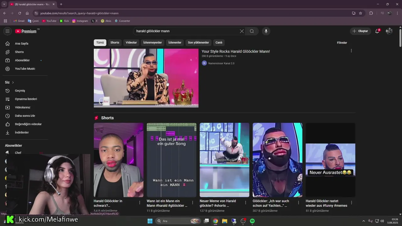
Task: Select the İzlenenler filter chip
Action: (175, 42)
